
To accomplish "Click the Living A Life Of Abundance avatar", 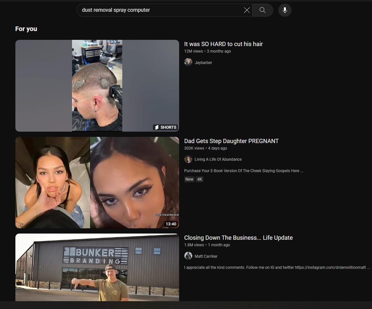I will click(188, 159).
